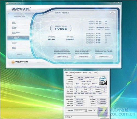
Task: Click GPU Test 2 value 17.37
Action: point(99,24)
